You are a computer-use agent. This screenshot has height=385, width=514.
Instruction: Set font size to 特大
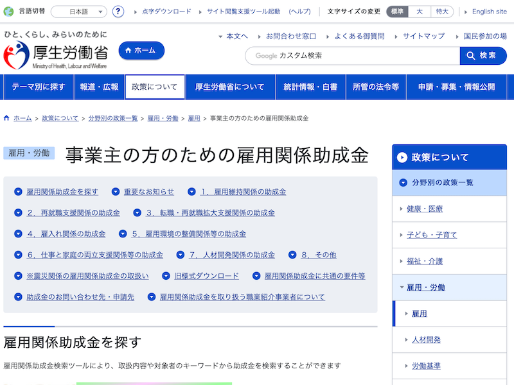pos(442,12)
